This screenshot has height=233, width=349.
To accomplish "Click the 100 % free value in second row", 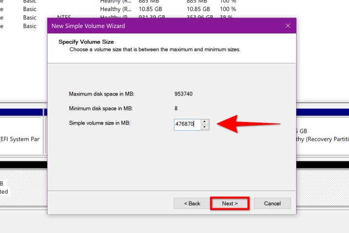I will 227,9.
